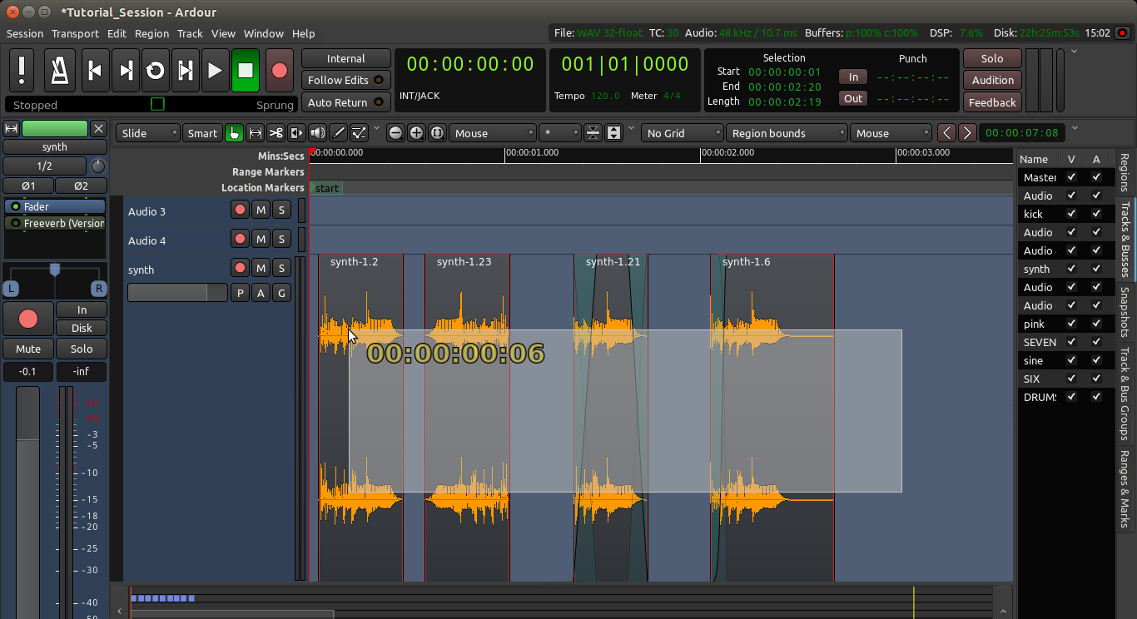Viewport: 1137px width, 619px height.
Task: Jump to session start with the transport icon
Action: point(95,71)
